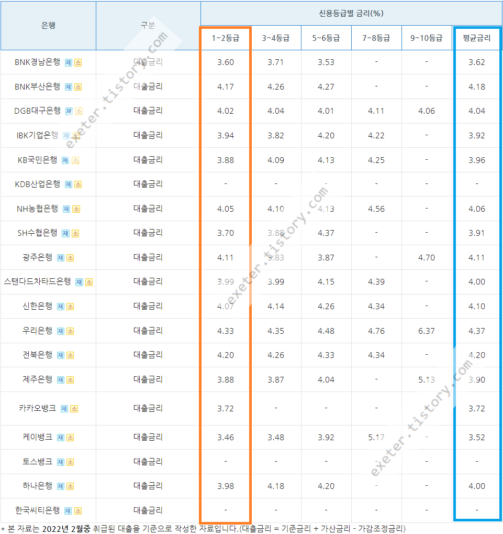Image resolution: width=503 pixels, height=534 pixels.
Task: Click the 5.17 rate in the 케이뱅크 row
Action: pos(376,438)
